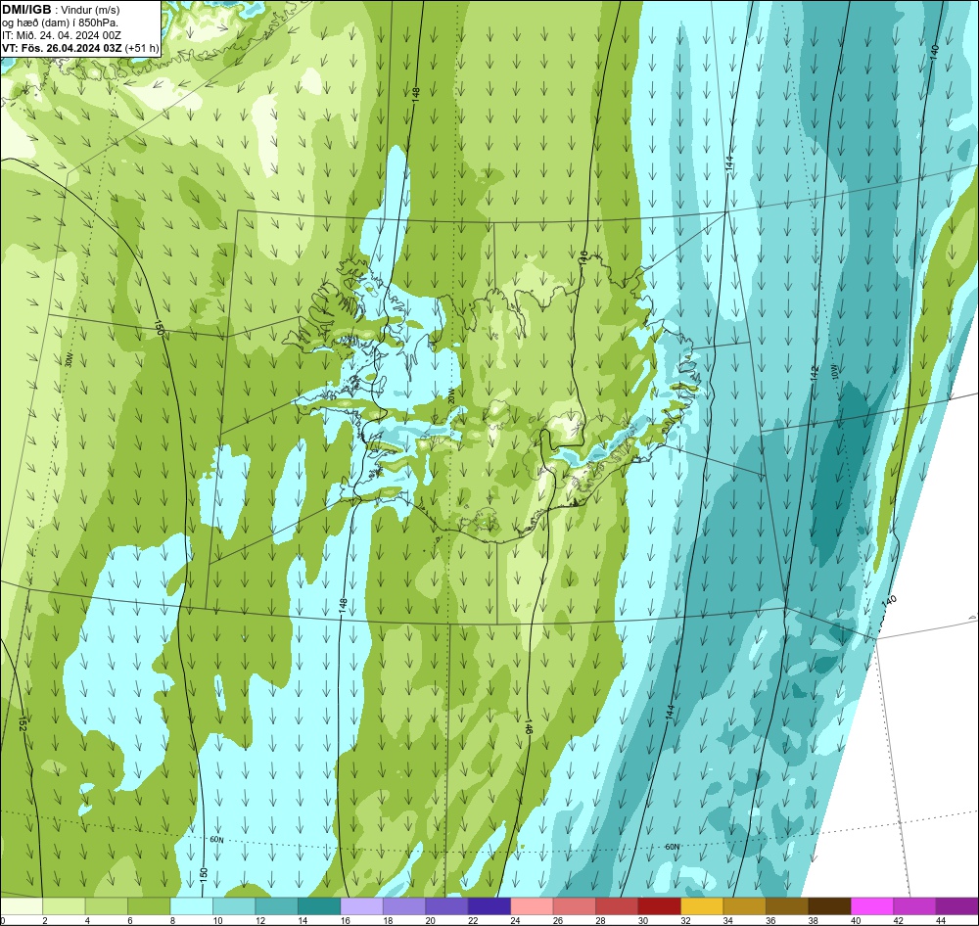Viewport: 979px width, 926px height.
Task: Click the 'og hæð (dam) í 850hPa.' line
Action: [x=60, y=23]
